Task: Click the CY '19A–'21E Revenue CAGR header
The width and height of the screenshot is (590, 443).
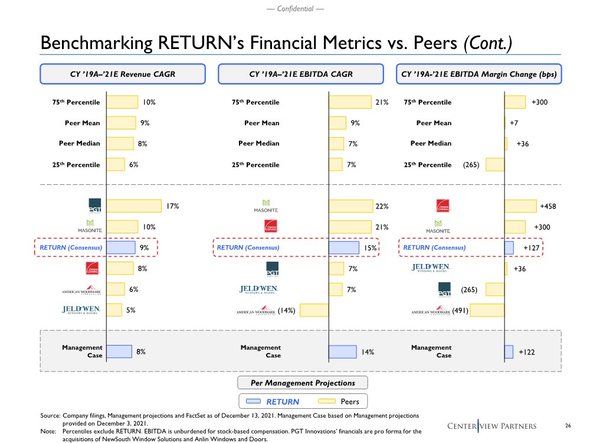Action: [x=122, y=74]
